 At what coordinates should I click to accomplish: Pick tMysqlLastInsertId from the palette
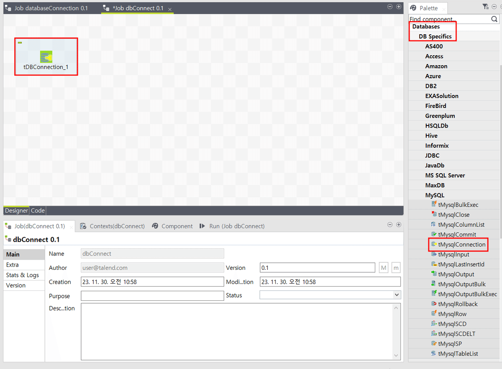tap(457, 264)
